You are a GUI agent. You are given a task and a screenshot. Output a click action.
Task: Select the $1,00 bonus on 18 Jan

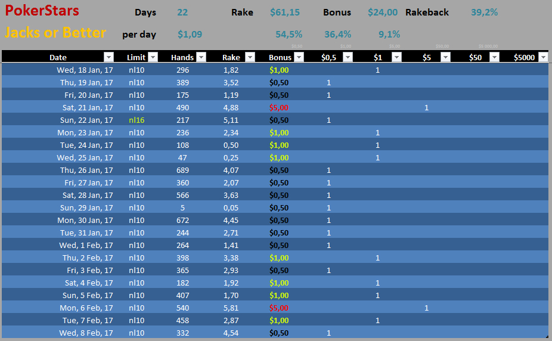click(x=279, y=70)
